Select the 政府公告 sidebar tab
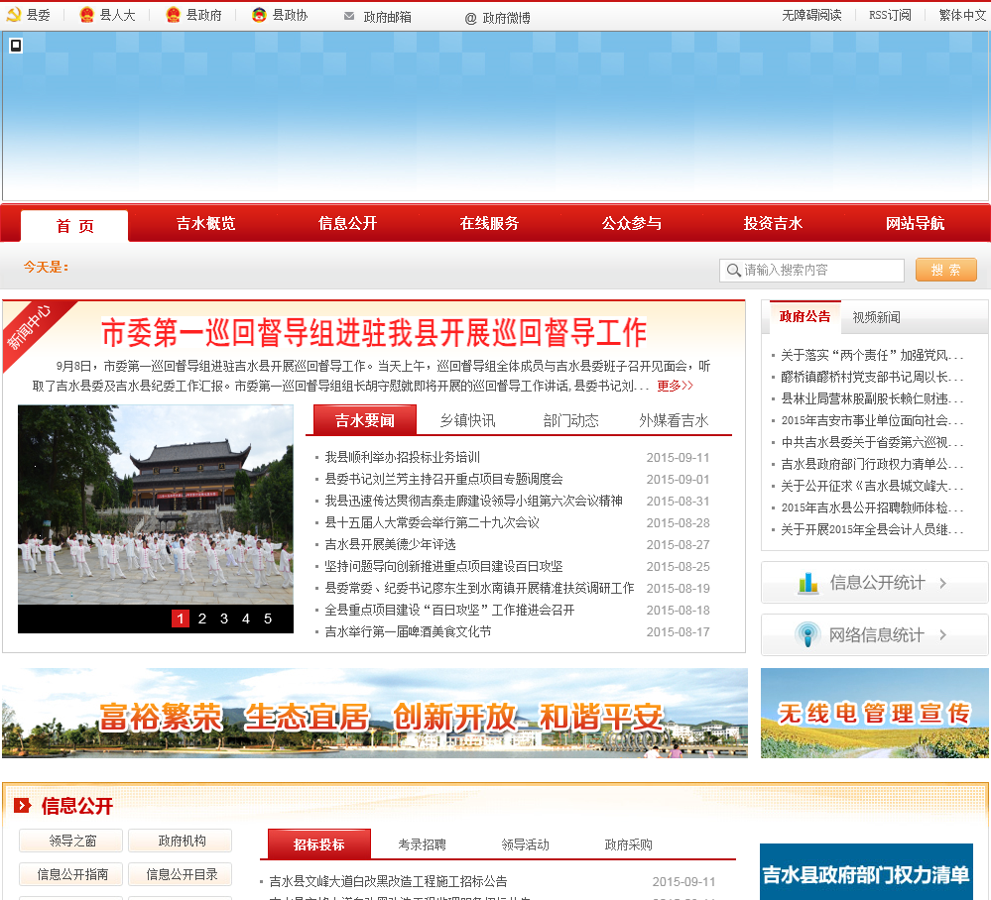 tap(805, 317)
